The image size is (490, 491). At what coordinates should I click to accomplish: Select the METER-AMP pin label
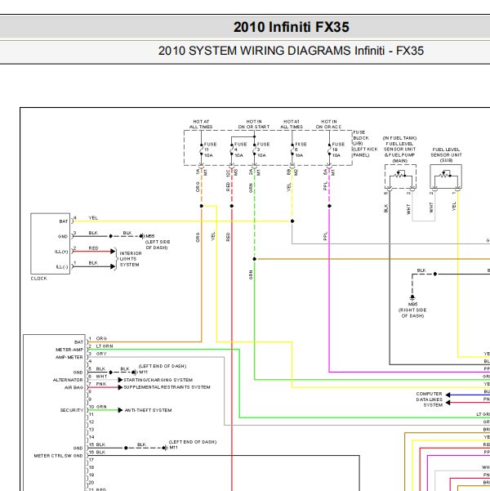(69, 350)
